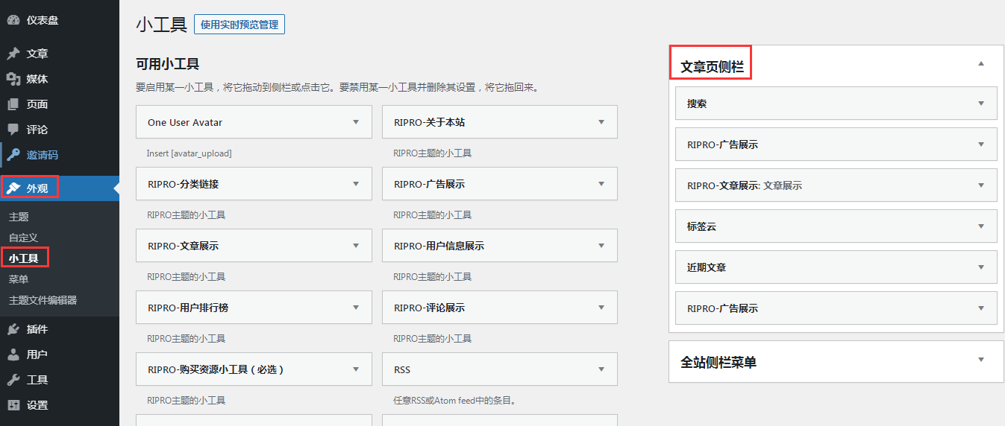Click the Dashboard gauge icon in sidebar
Image resolution: width=1005 pixels, height=426 pixels.
[x=13, y=20]
